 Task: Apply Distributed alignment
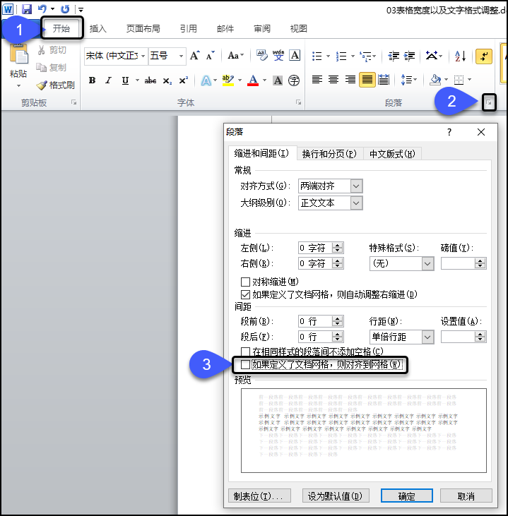click(x=384, y=80)
